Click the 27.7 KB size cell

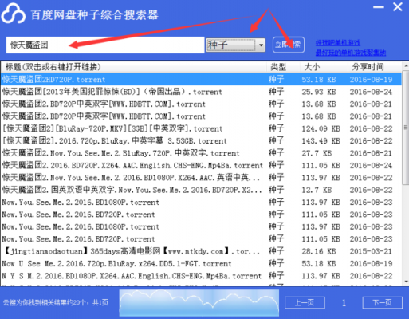tap(317, 153)
